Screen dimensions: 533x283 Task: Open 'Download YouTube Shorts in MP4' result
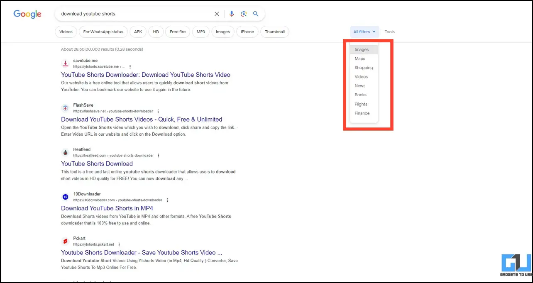107,208
